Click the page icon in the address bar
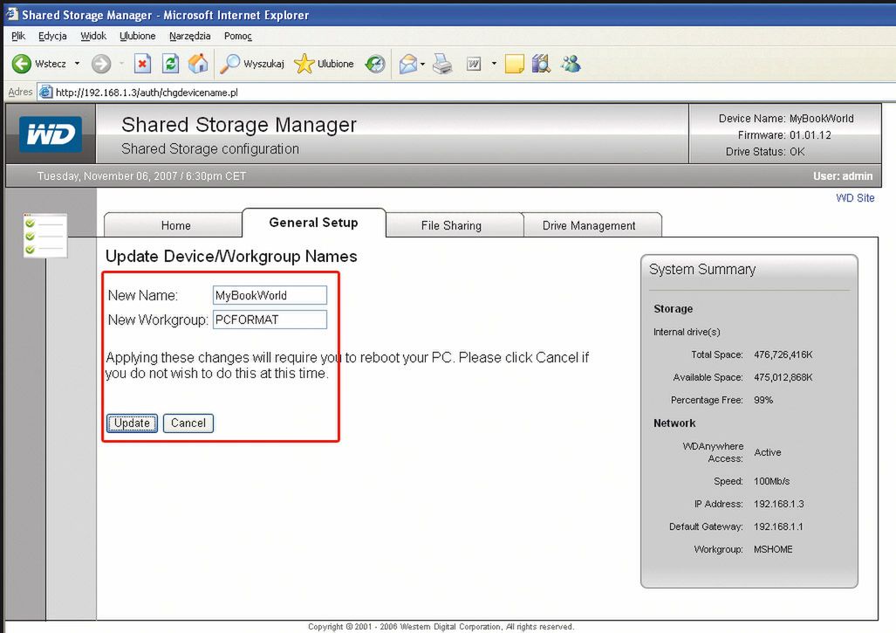Screen dimensions: 896x633 [x=45, y=92]
